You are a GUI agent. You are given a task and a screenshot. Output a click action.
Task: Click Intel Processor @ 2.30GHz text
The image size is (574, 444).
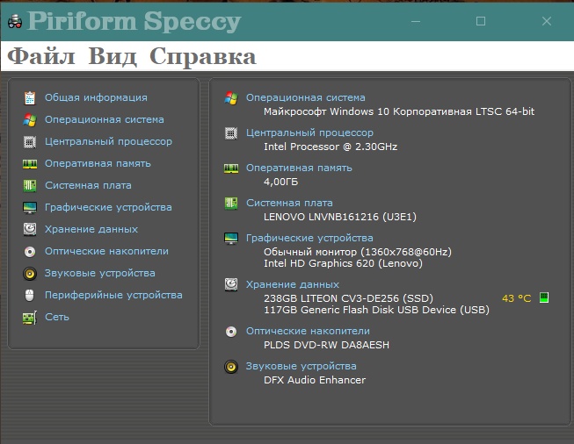click(331, 147)
